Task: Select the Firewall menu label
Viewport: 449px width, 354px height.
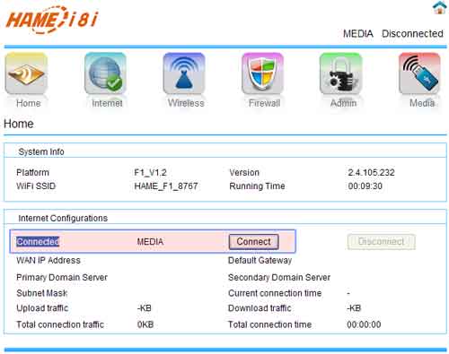Action: tap(264, 103)
